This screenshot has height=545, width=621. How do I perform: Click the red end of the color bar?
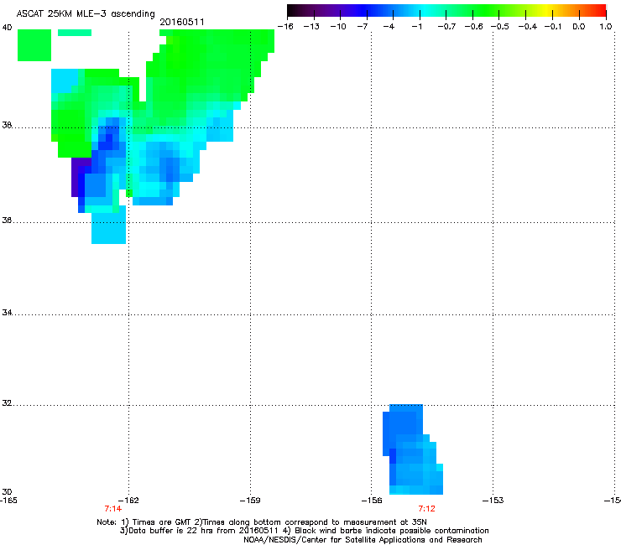(600, 11)
